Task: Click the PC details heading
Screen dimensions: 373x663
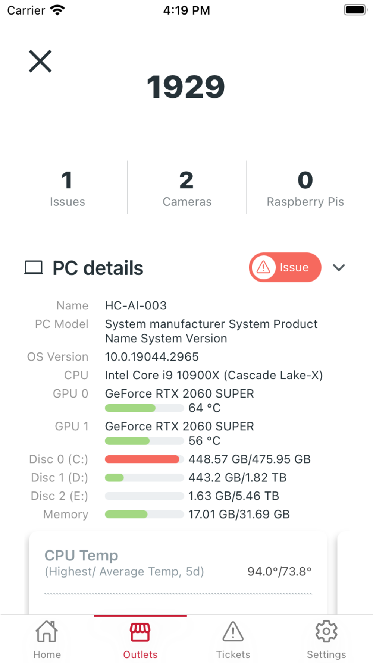Action: pyautogui.click(x=98, y=268)
